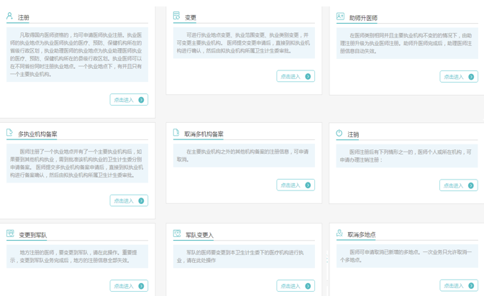
Task: Click the document icon beside 变更
Action: click(x=176, y=15)
